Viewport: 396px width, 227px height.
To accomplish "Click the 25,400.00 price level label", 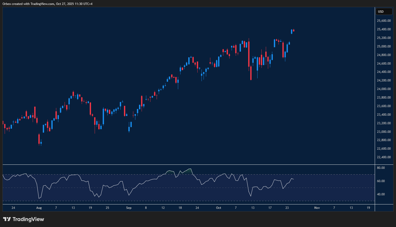I will 383,29.
